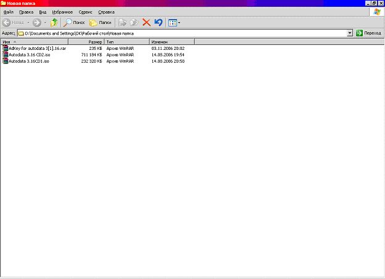Click the Move To folder icon

pyautogui.click(x=122, y=23)
